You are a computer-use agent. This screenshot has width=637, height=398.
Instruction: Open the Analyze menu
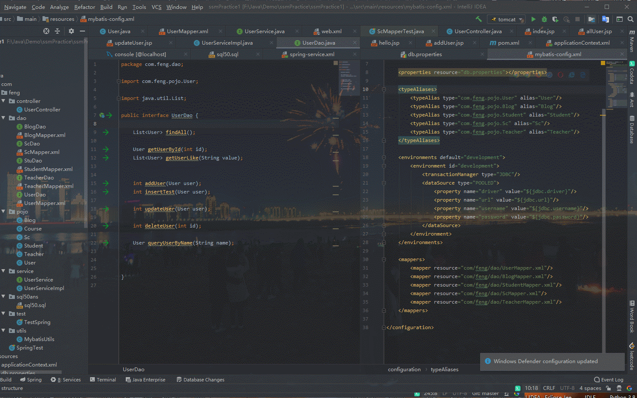(59, 7)
